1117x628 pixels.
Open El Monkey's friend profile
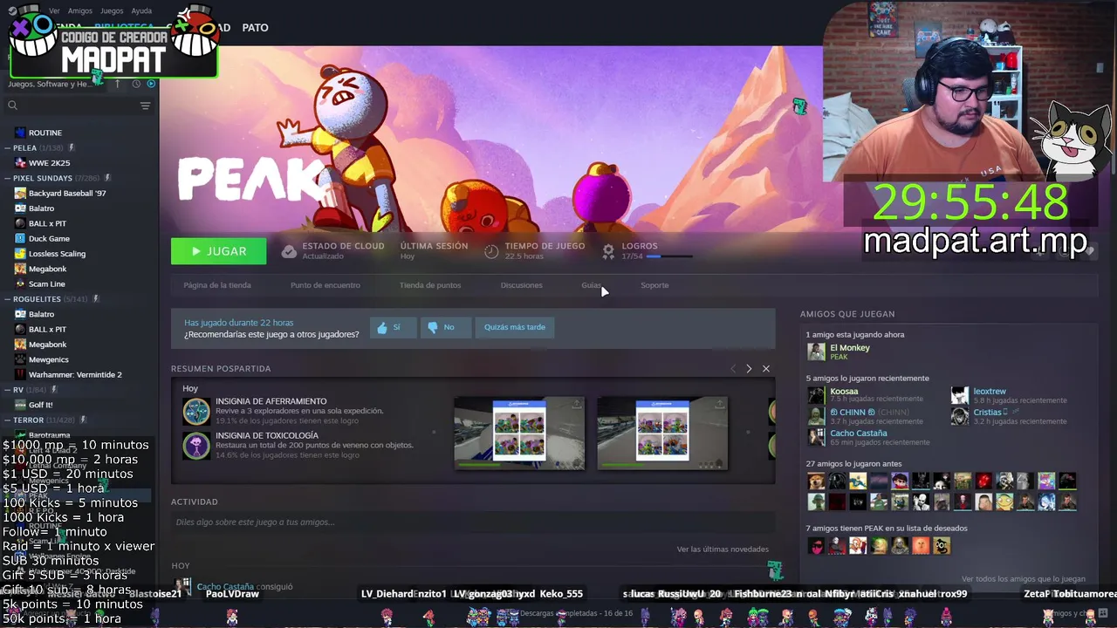(x=850, y=348)
